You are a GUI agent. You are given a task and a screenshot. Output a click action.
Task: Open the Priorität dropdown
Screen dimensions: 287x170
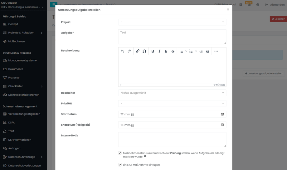[172, 103]
